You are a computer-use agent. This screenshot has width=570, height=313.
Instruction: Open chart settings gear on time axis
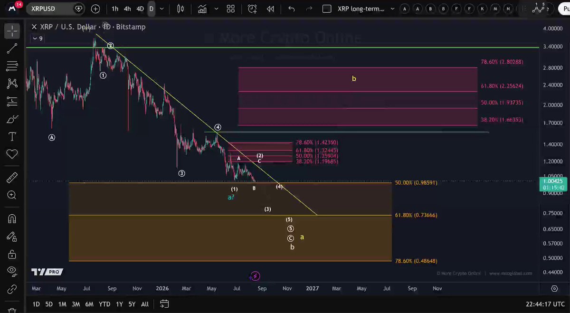coord(554,288)
